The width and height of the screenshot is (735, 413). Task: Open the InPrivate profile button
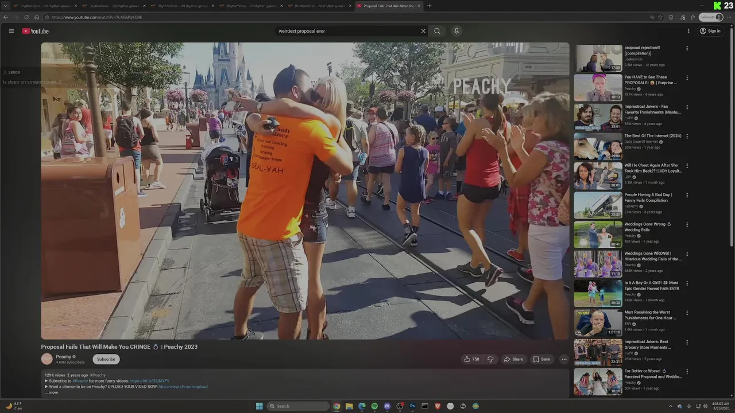tap(711, 17)
